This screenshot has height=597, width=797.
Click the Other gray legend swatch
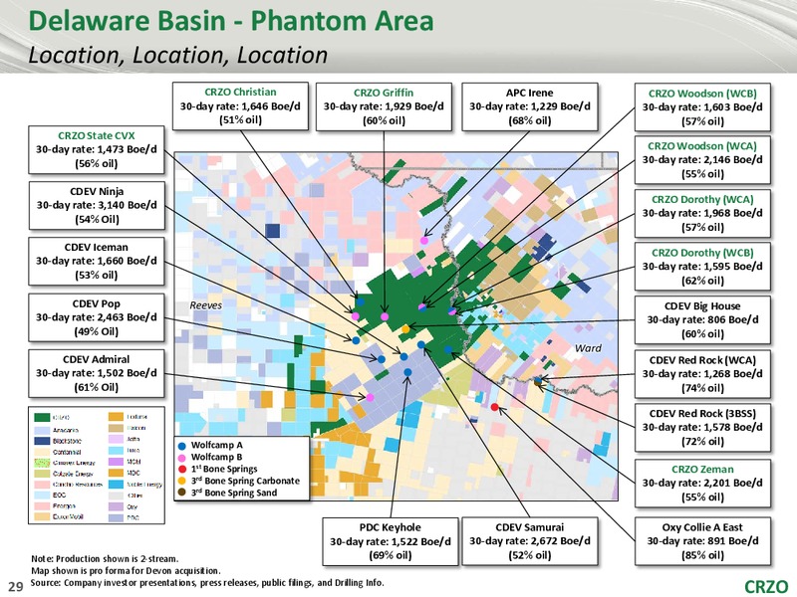(x=117, y=495)
